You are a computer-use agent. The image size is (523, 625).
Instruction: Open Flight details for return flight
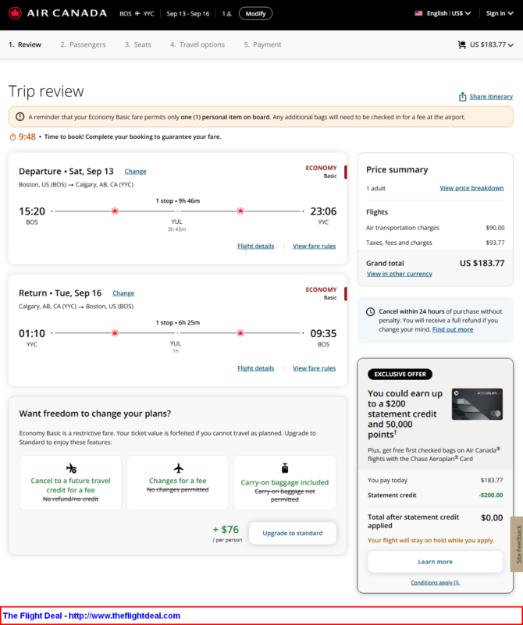[255, 368]
